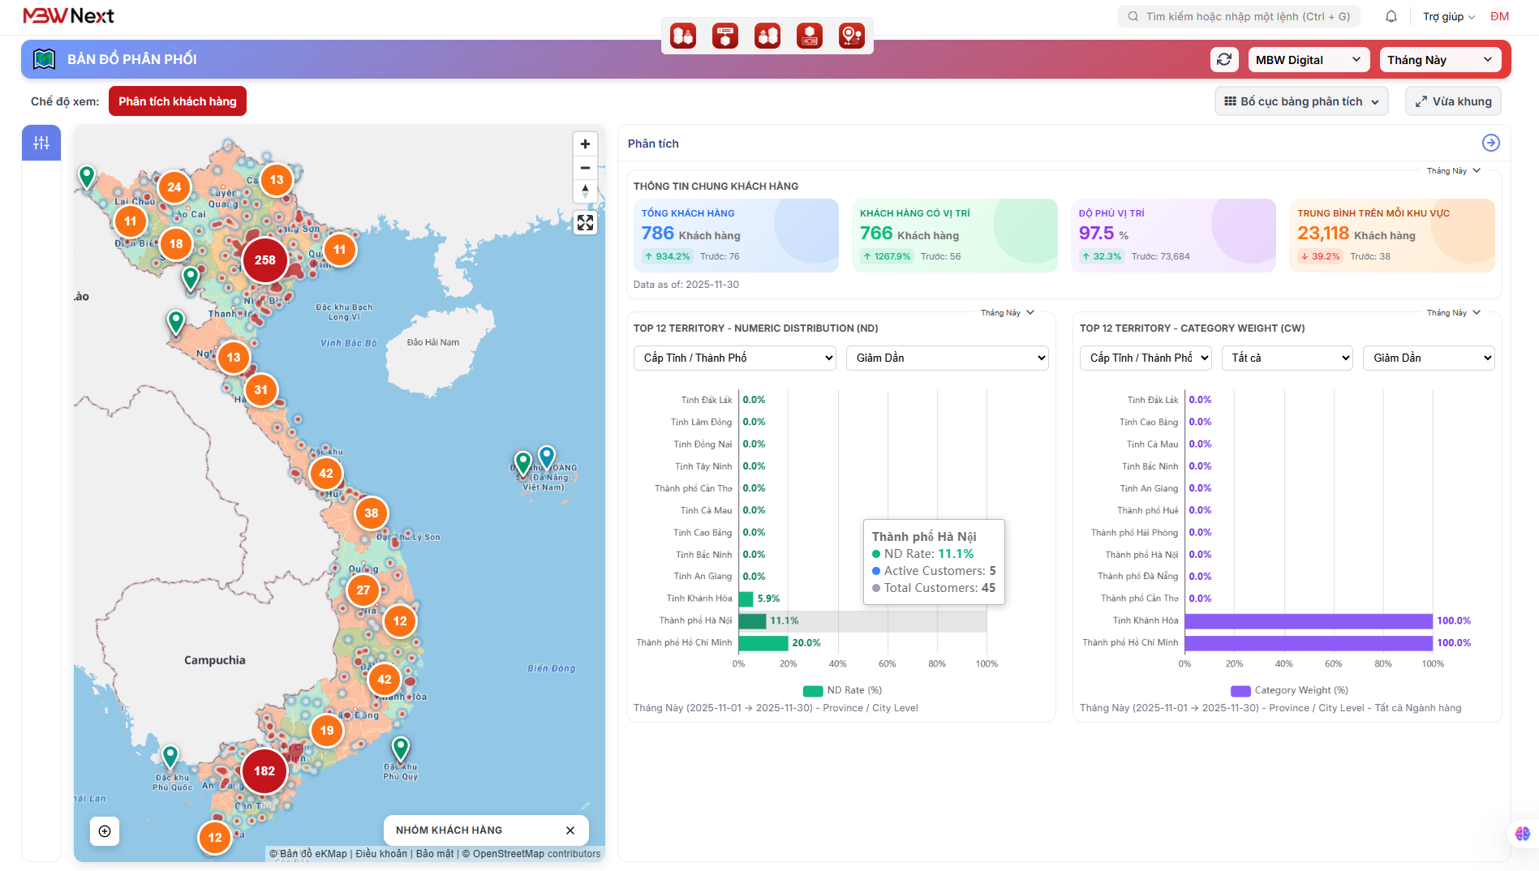Image resolution: width=1539 pixels, height=871 pixels.
Task: Zoom in on the map
Action: 585,144
